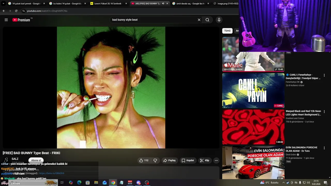
Task: Click the microphone tray icon
Action: 300,183
